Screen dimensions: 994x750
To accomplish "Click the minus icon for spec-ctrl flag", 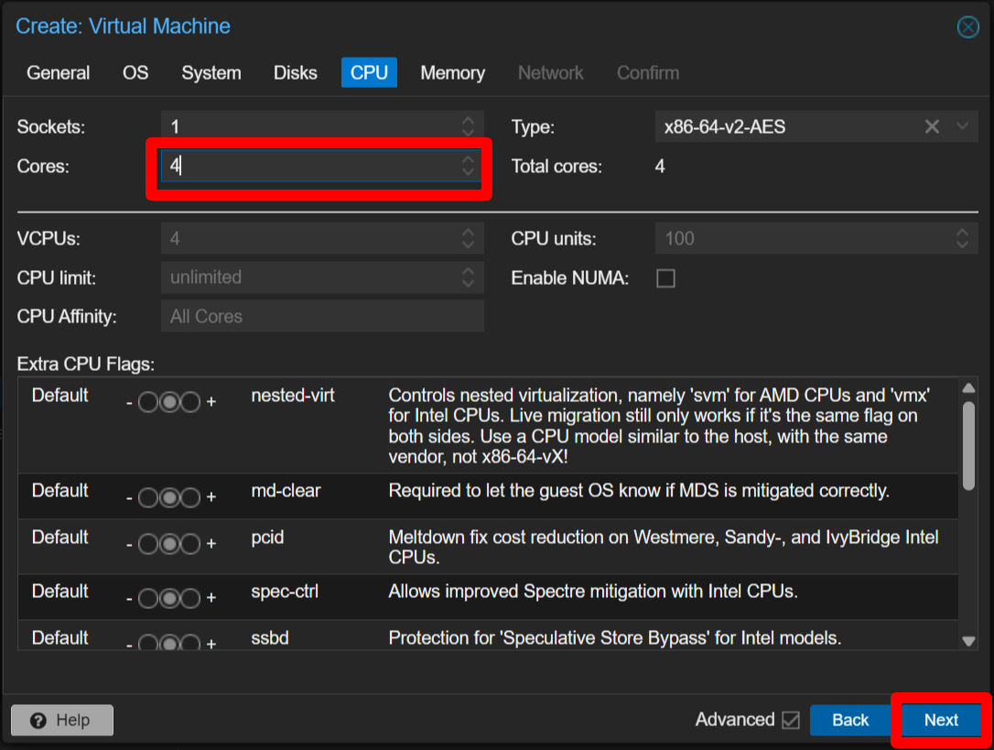I will [x=129, y=599].
